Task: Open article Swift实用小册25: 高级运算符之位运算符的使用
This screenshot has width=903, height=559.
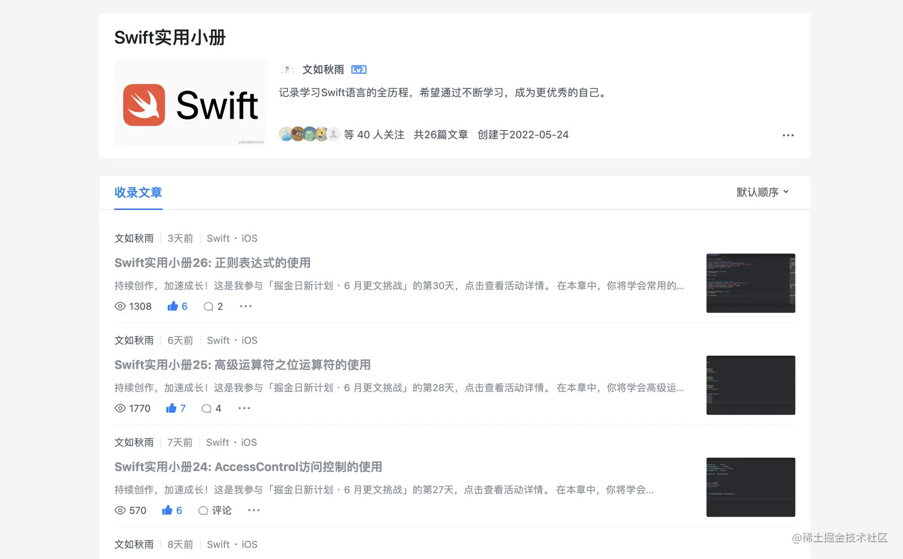Action: pyautogui.click(x=242, y=365)
